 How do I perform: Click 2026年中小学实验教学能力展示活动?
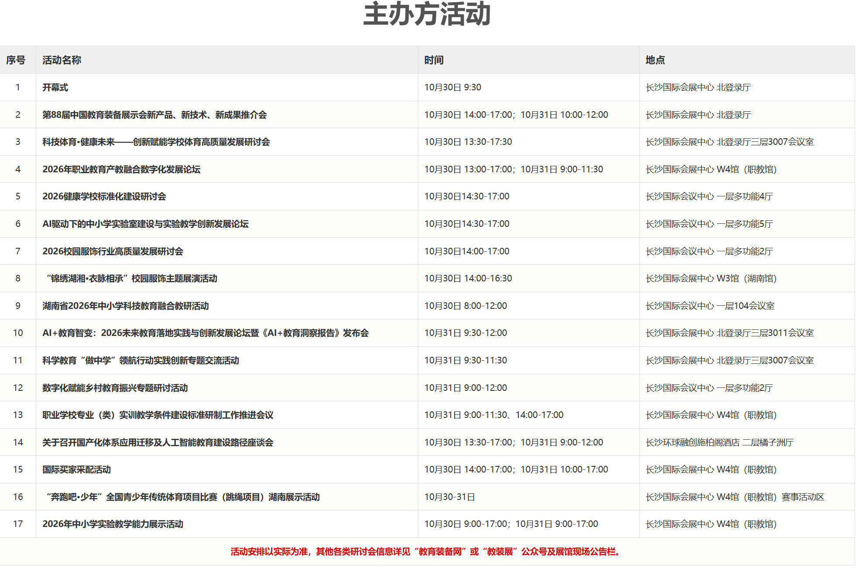[x=113, y=524]
